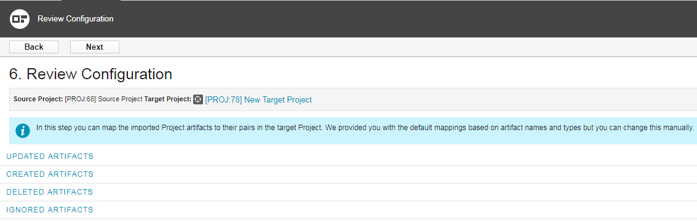Image resolution: width=697 pixels, height=221 pixels.
Task: Click the Review Configuration title in header bar
Action: [76, 19]
